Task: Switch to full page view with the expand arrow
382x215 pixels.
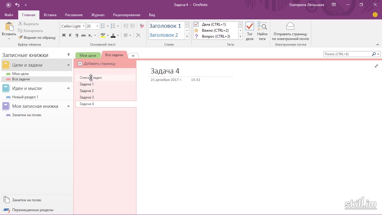Action: tap(376, 66)
